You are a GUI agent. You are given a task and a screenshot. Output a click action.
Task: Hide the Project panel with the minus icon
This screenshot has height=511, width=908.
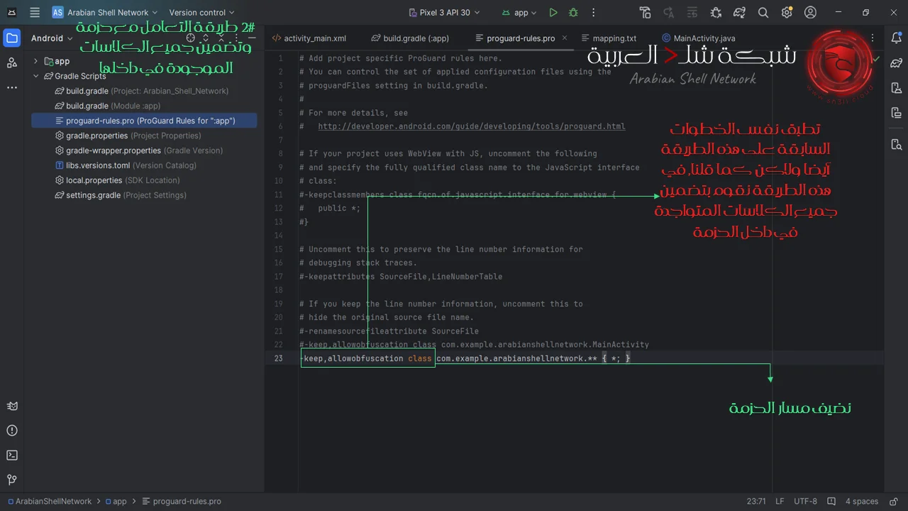253,38
